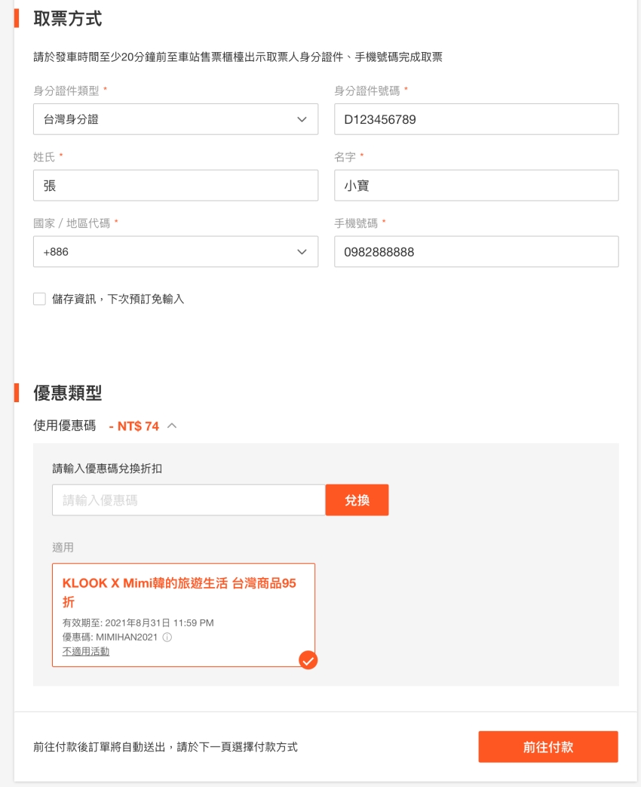Click the 請輸入優惠碼 promo code input
This screenshot has width=641, height=787.
188,500
